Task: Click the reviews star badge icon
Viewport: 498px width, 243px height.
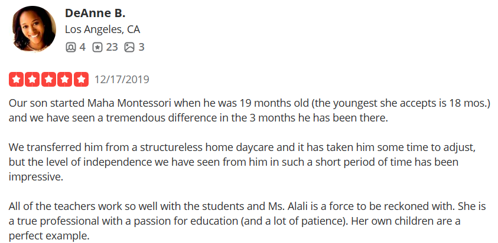Action: (x=97, y=48)
